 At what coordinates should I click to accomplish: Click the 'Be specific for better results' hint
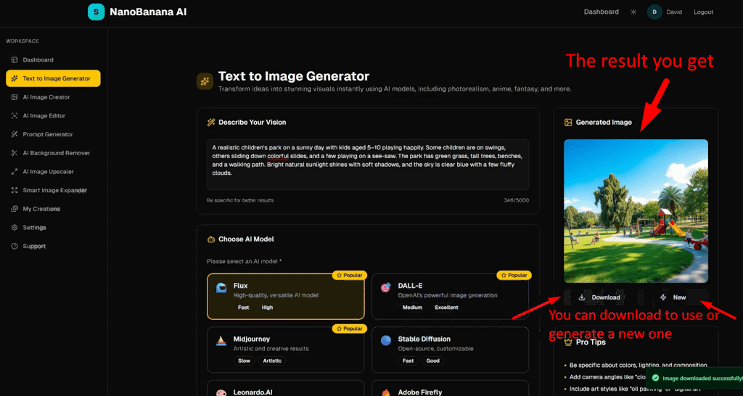pos(240,200)
